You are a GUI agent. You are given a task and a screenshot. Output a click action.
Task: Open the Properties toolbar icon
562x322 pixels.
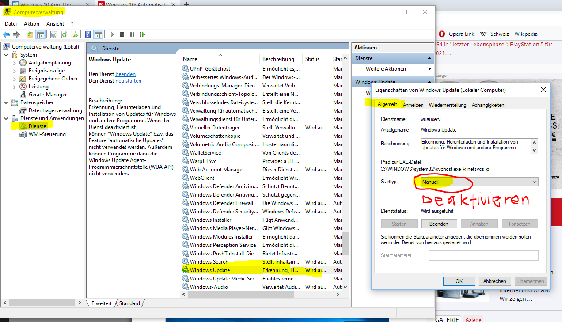(53, 34)
